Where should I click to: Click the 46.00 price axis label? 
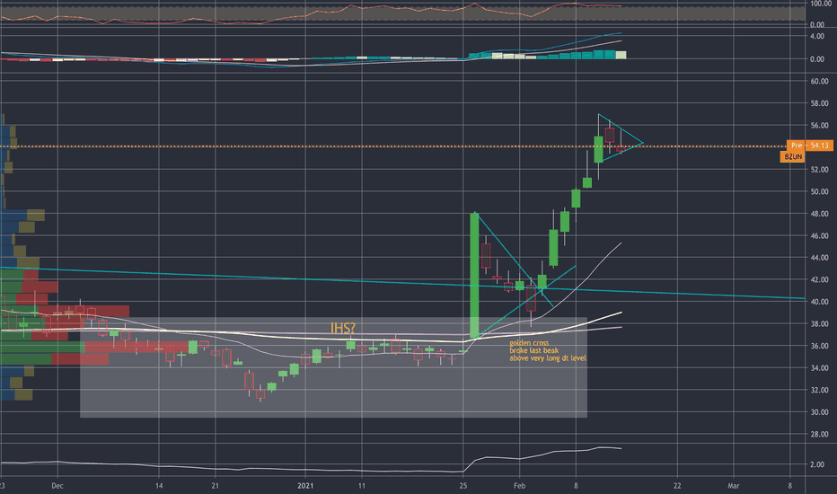tap(819, 235)
